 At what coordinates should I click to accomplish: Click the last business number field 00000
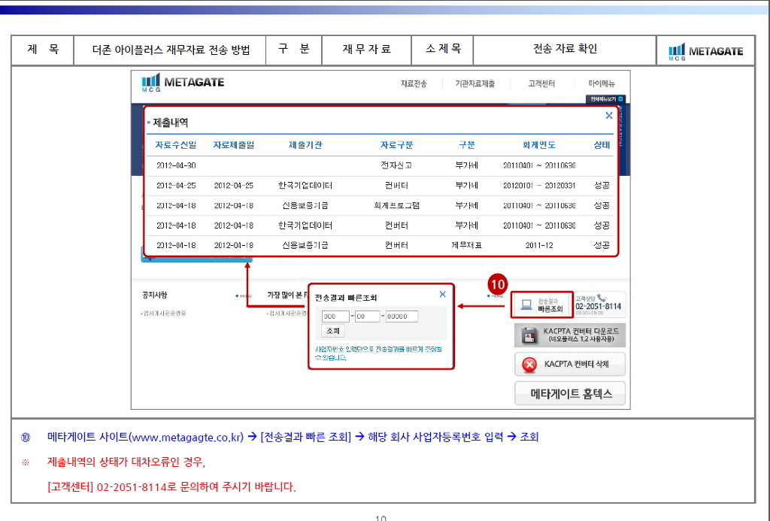click(x=402, y=317)
